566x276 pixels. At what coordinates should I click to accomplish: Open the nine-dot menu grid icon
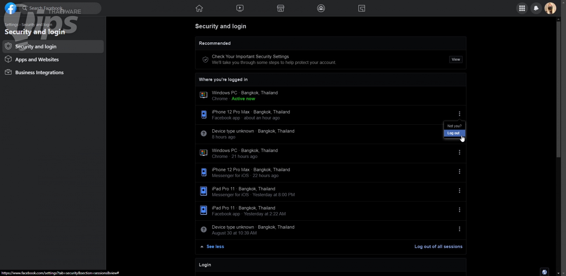(522, 8)
